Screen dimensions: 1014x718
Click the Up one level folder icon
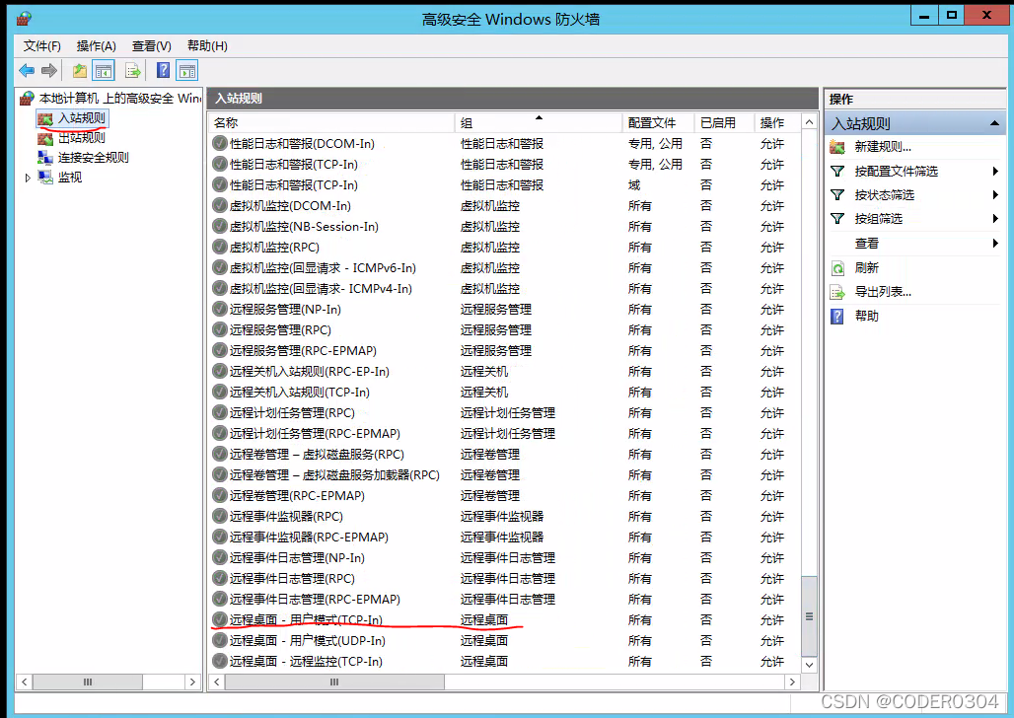point(80,70)
